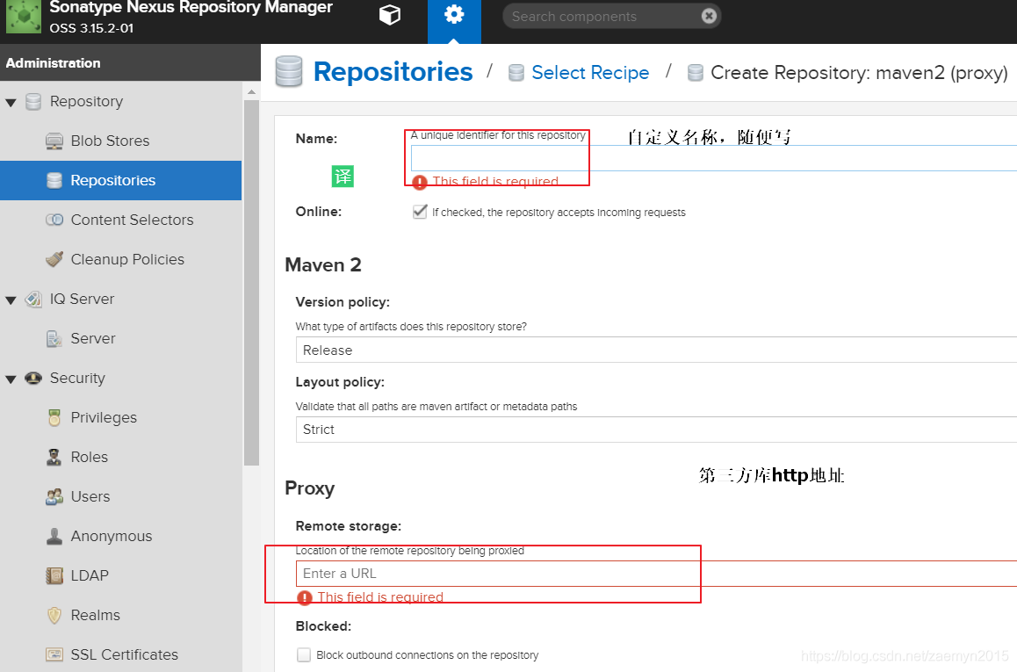
Task: Toggle the Online checkbox
Action: (x=420, y=212)
